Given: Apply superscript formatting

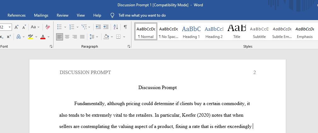Looking at the screenshot, I should (9, 37).
